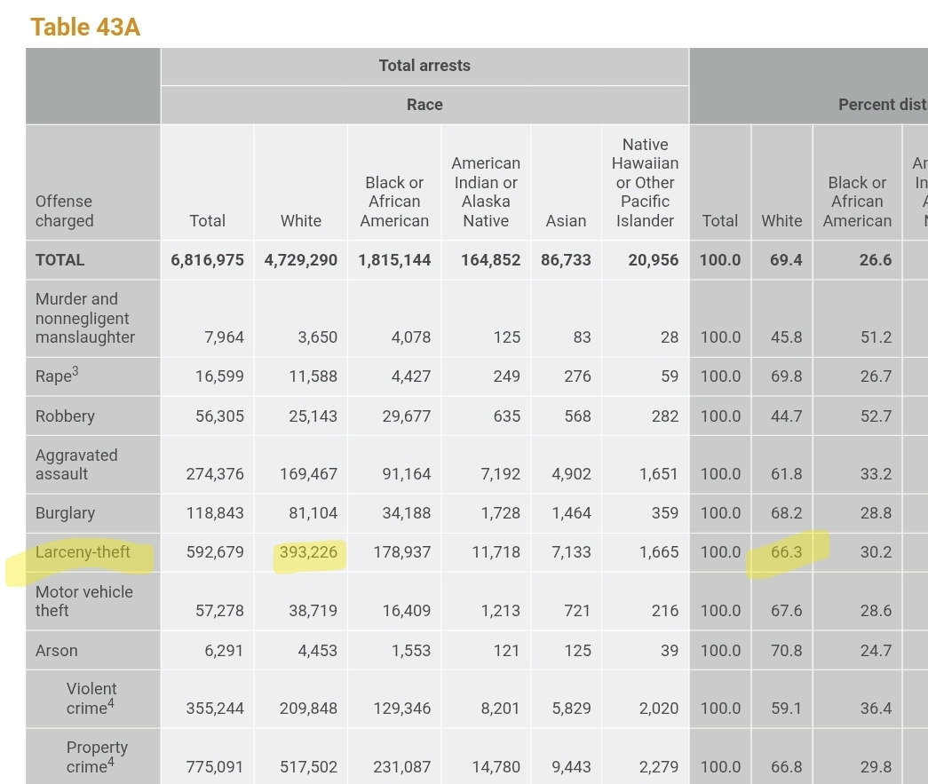This screenshot has height=784, width=928.
Task: Select highlighted larceny White value 393,226
Action: click(x=308, y=552)
